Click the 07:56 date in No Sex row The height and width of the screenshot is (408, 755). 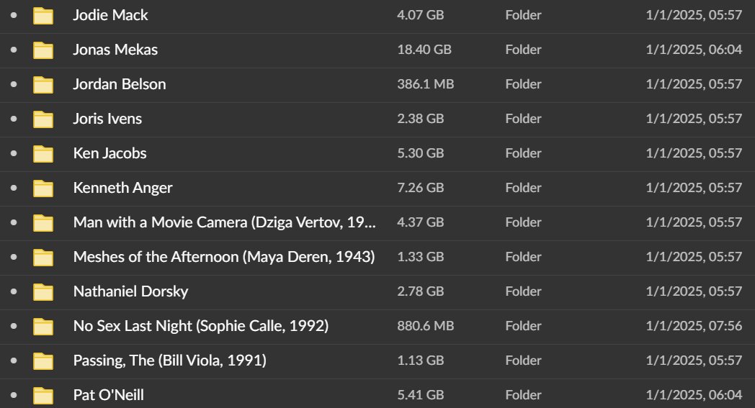(x=694, y=326)
